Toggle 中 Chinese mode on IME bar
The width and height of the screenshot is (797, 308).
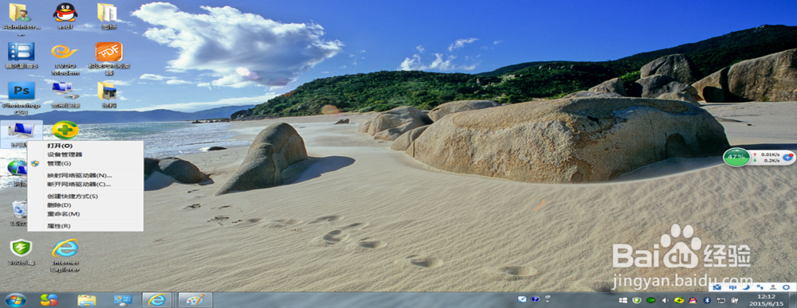[x=732, y=287]
